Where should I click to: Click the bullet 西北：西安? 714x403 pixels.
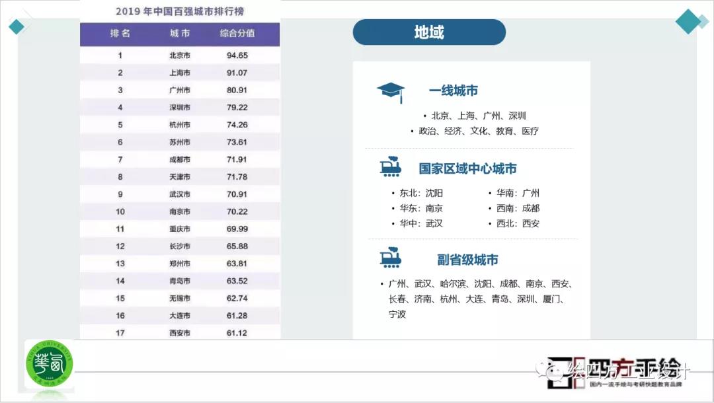pos(518,223)
